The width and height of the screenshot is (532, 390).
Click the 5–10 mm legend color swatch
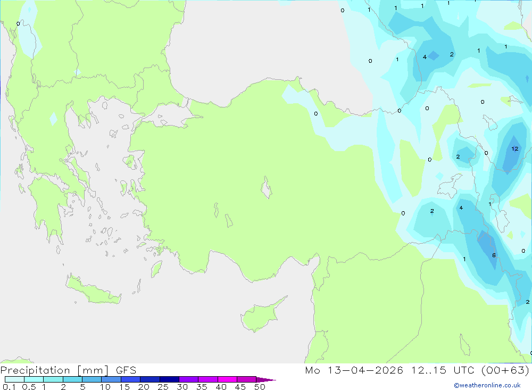[92, 379]
